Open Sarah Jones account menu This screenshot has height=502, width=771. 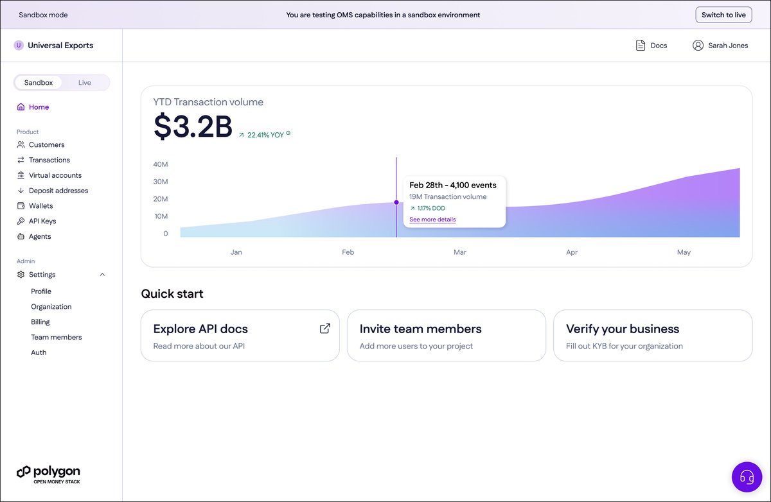(x=720, y=46)
